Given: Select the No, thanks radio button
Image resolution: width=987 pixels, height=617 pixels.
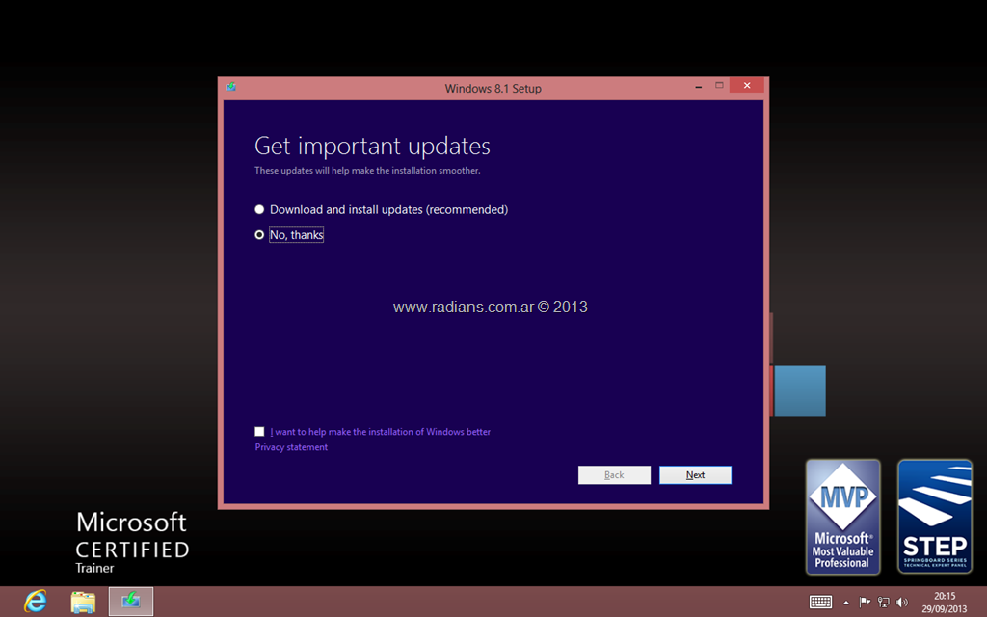Looking at the screenshot, I should (x=259, y=235).
